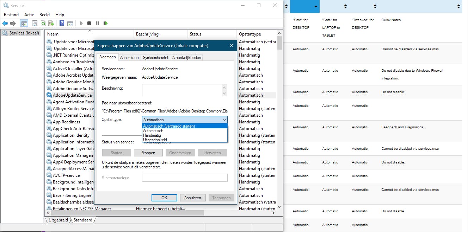
Task: Choose 'Uitgeschakeld' in the Opstarttype list
Action: coord(155,140)
